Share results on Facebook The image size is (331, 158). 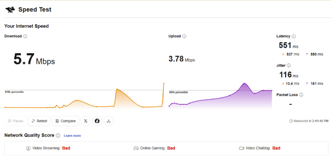coord(97,121)
